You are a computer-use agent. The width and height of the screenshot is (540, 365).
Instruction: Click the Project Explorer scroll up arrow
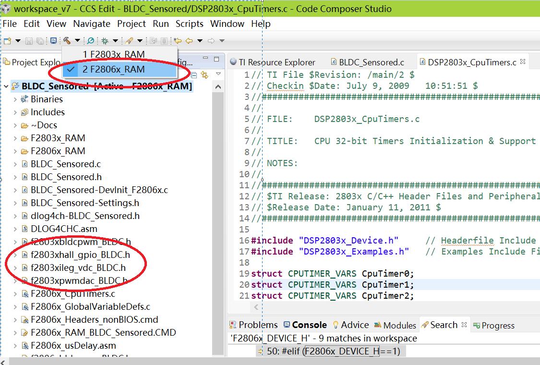coord(218,87)
